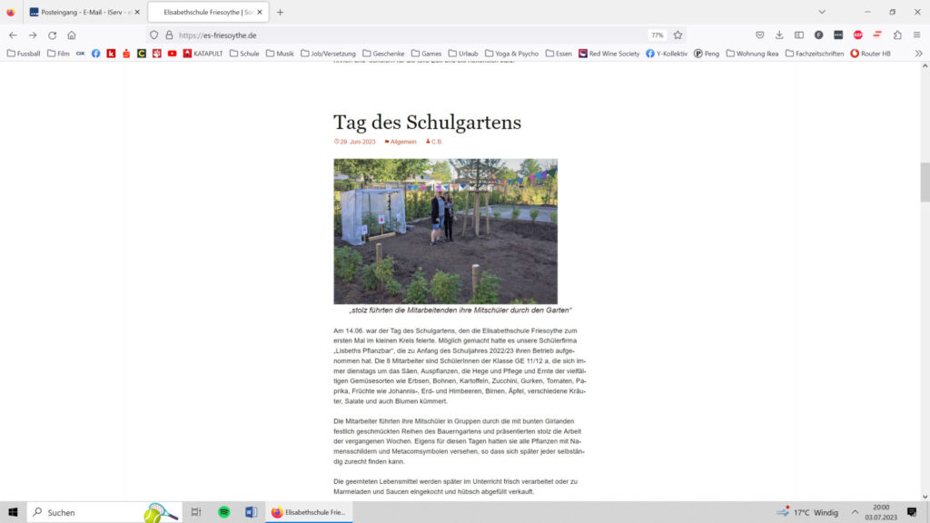
Task: View site security padlock information
Action: coord(169,35)
